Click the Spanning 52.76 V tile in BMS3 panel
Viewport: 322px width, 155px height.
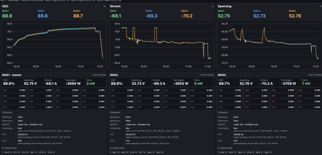coord(249,82)
